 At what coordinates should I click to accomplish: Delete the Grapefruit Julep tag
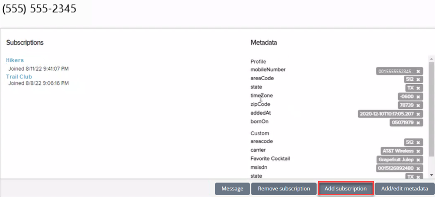pyautogui.click(x=418, y=160)
